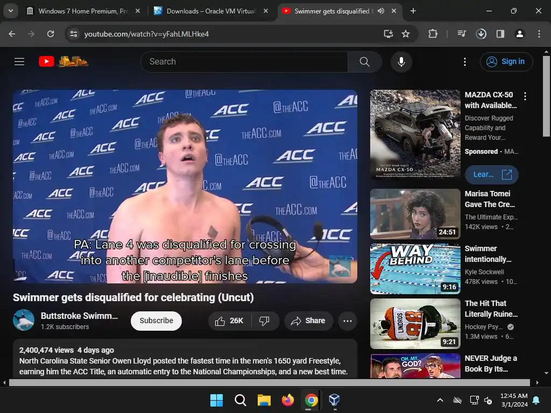This screenshot has height=413, width=551.
Task: Open the channel avatar image
Action: (24, 321)
